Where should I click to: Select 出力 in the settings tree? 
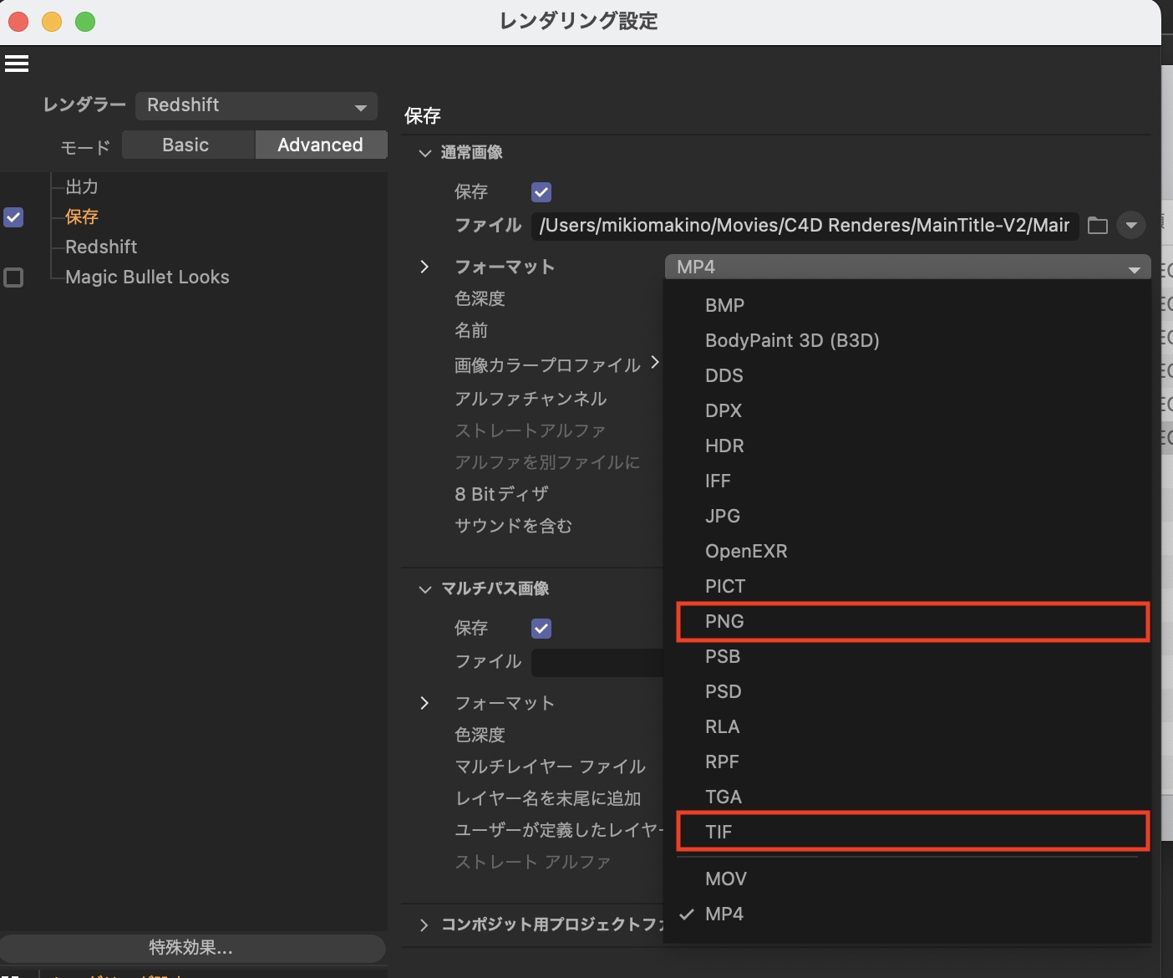tap(82, 187)
